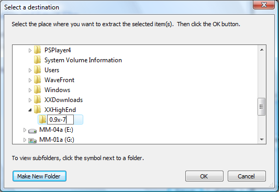Cancel the destination selection dialog

(x=247, y=176)
